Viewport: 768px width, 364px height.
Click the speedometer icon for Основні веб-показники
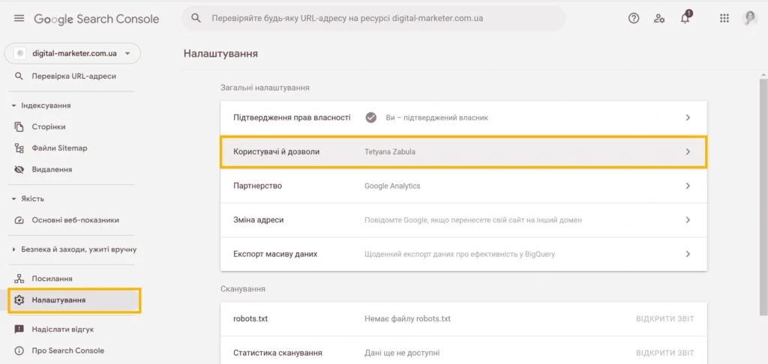[19, 220]
